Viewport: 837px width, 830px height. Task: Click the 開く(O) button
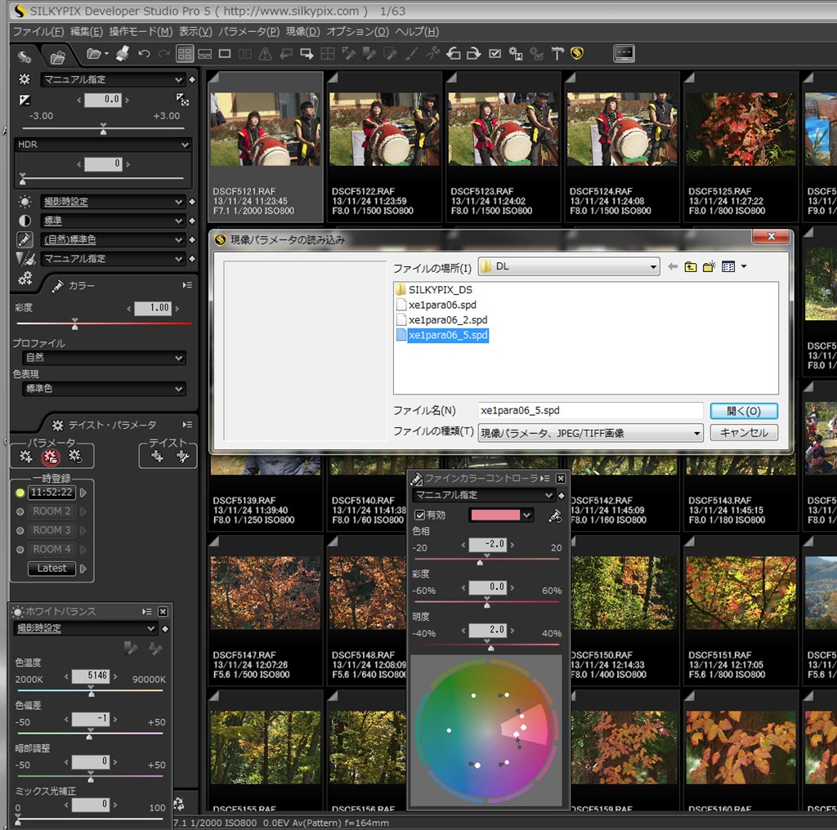[x=743, y=411]
